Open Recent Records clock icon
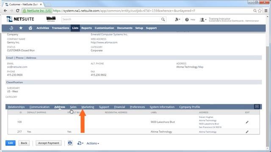This screenshot has height=152, width=271. 11,28
